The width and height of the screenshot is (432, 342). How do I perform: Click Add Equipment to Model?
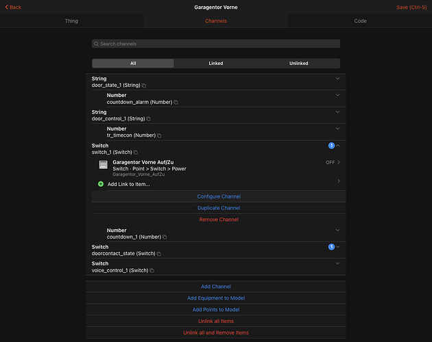click(x=216, y=298)
